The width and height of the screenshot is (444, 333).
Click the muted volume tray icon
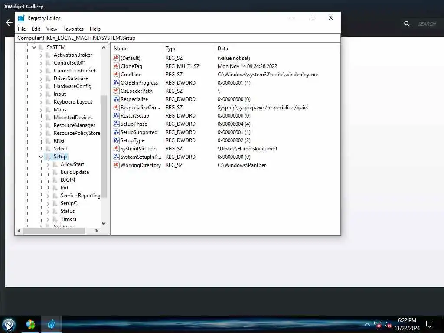pyautogui.click(x=388, y=324)
